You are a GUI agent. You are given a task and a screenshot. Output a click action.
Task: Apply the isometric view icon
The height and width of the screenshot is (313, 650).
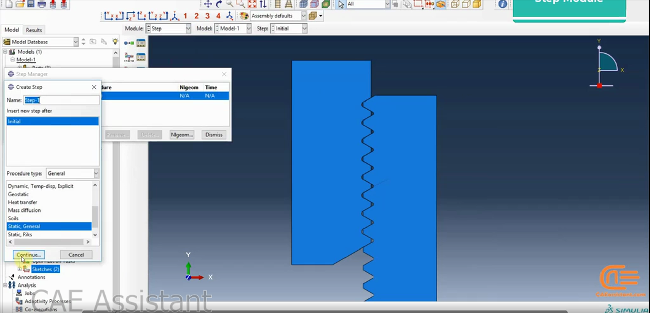(x=175, y=16)
